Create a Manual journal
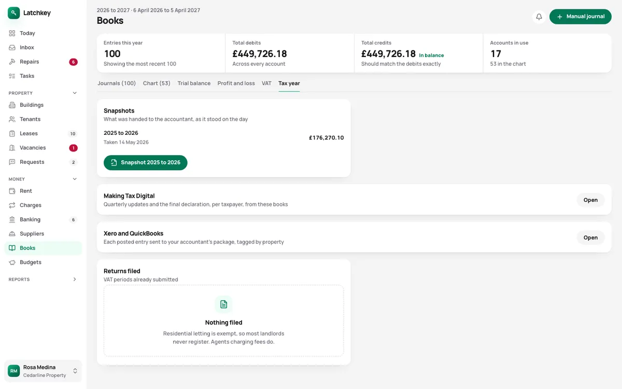The height and width of the screenshot is (389, 622). (x=581, y=17)
